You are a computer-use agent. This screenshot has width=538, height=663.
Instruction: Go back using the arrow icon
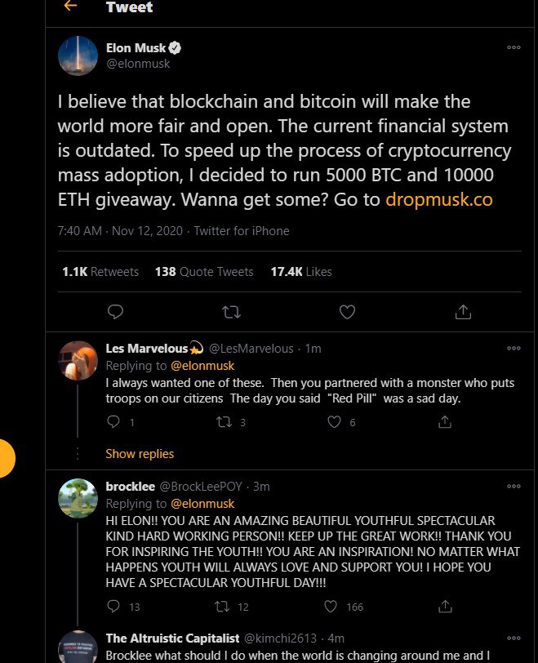[x=70, y=6]
